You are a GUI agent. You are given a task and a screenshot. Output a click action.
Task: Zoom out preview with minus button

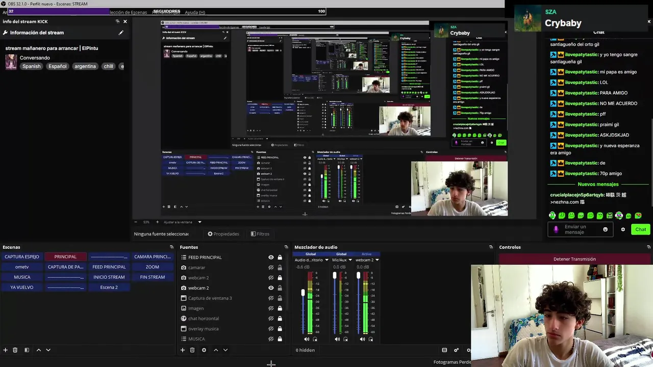135,222
